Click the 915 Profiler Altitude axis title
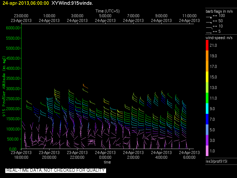Image resolution: width=237 pixels, height=178 pixels. (x=4, y=86)
